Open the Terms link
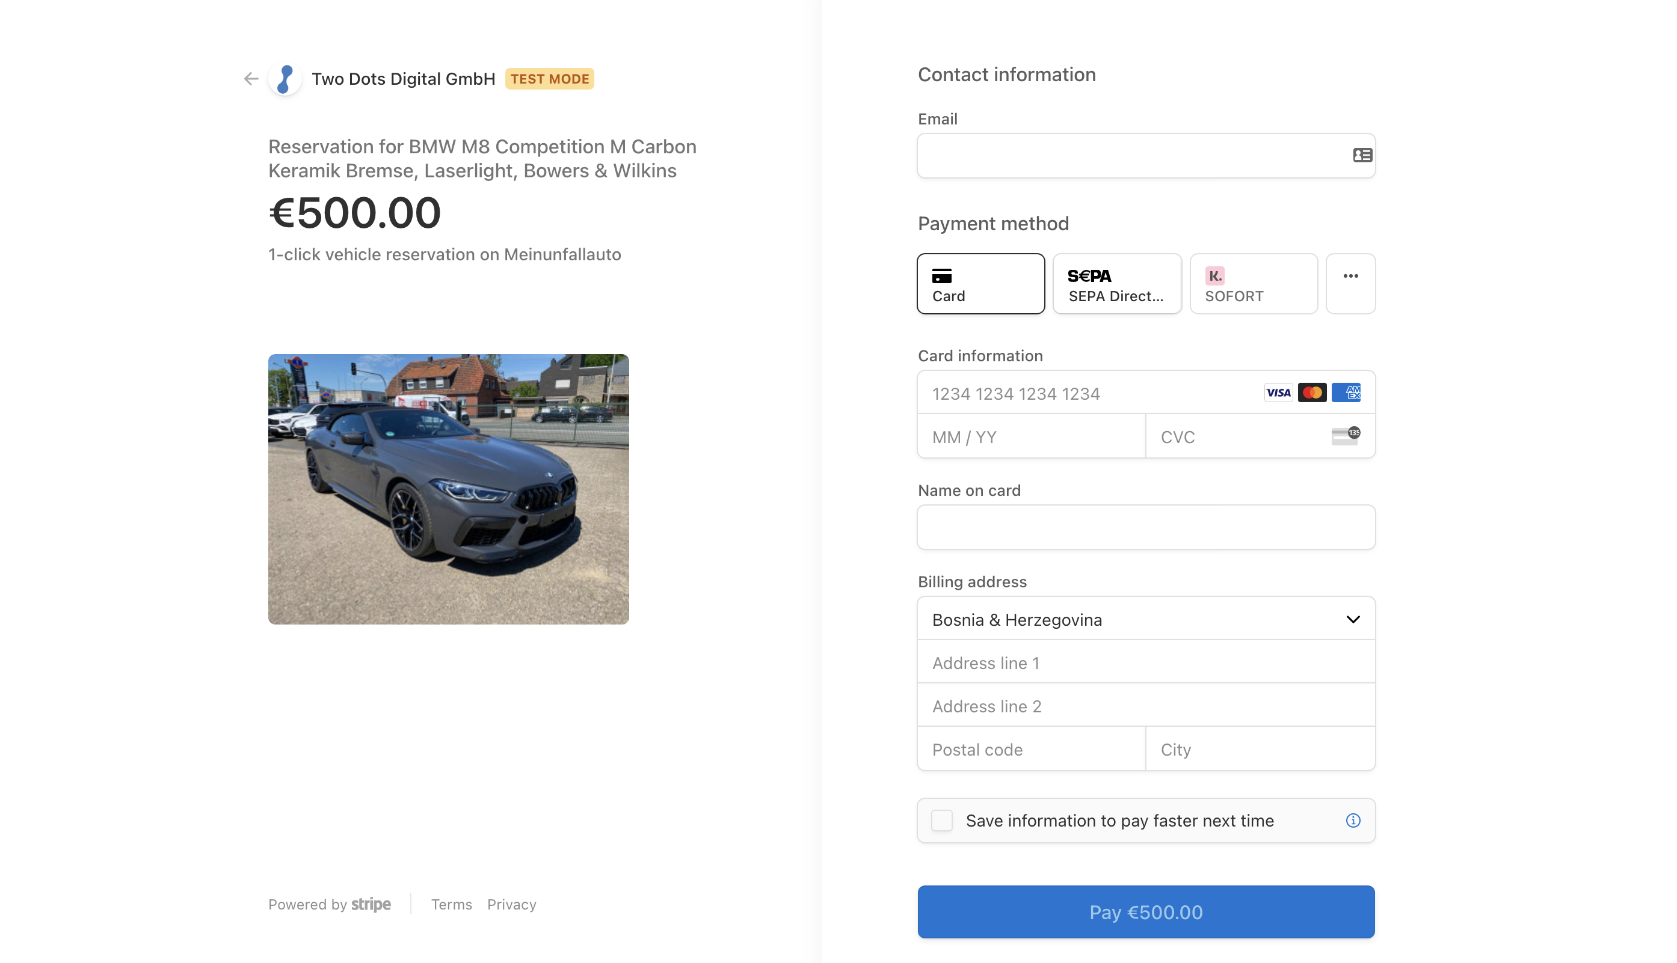The width and height of the screenshot is (1677, 963). tap(451, 904)
